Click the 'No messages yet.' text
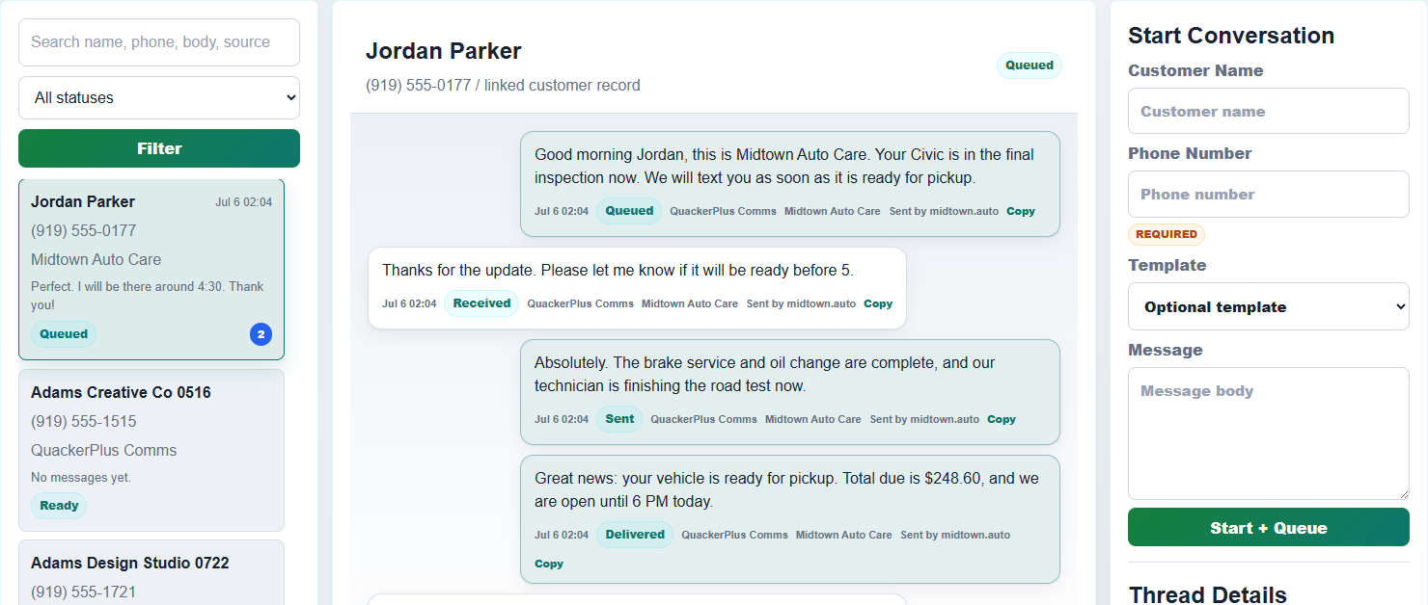This screenshot has height=605, width=1428. point(81,477)
